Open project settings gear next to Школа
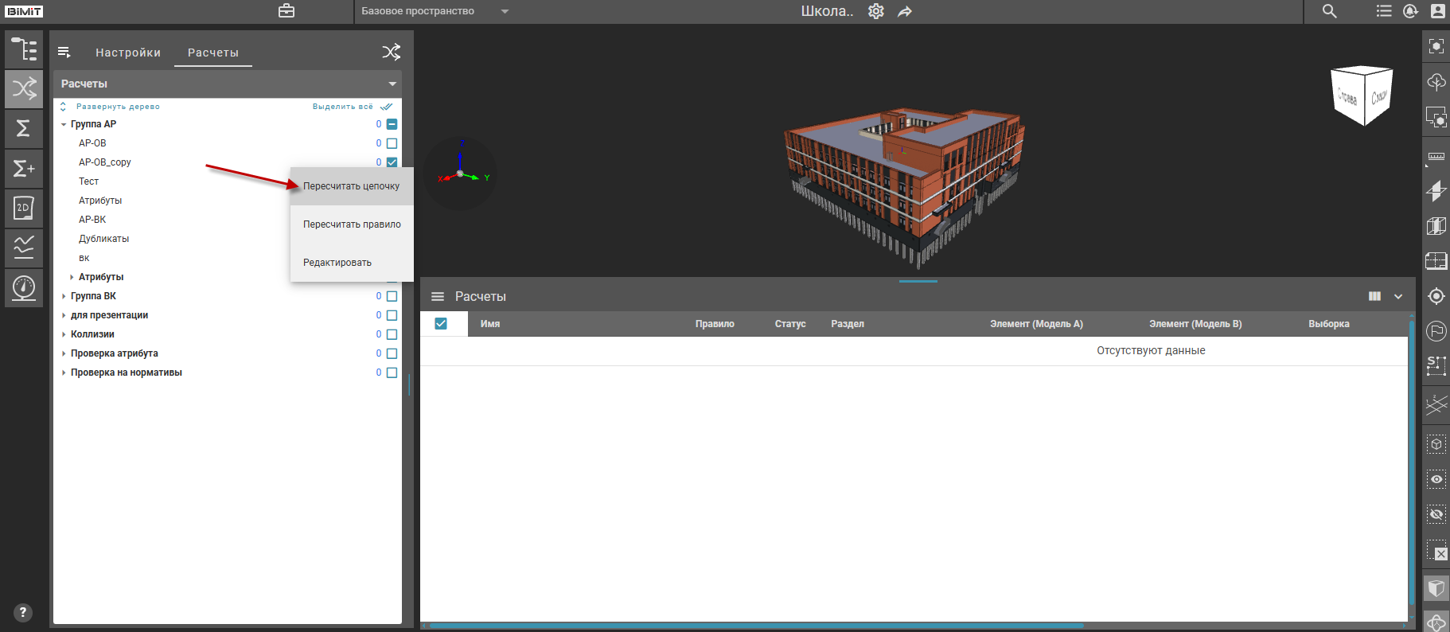The height and width of the screenshot is (632, 1450). point(875,11)
